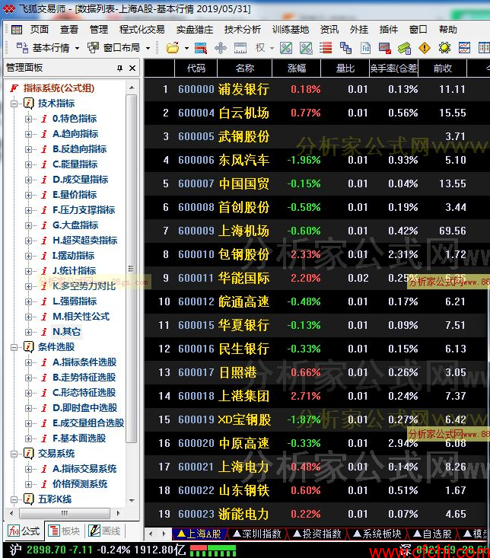Sort by the 代码 column header
The image size is (490, 558).
pyautogui.click(x=196, y=69)
